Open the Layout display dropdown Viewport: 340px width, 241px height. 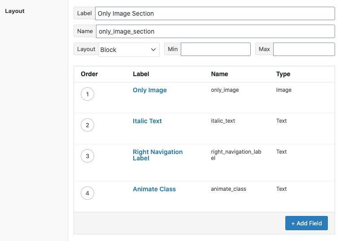(129, 49)
